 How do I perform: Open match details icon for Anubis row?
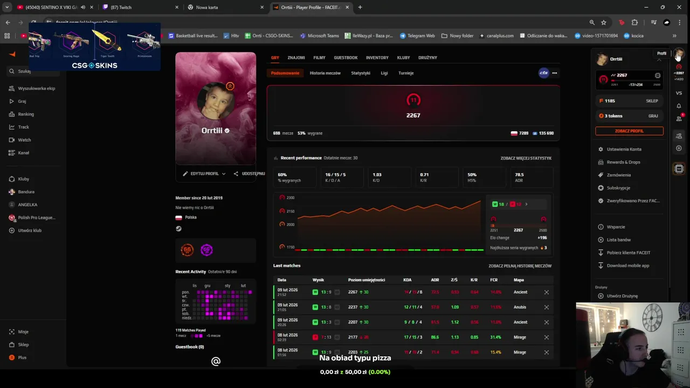546,307
